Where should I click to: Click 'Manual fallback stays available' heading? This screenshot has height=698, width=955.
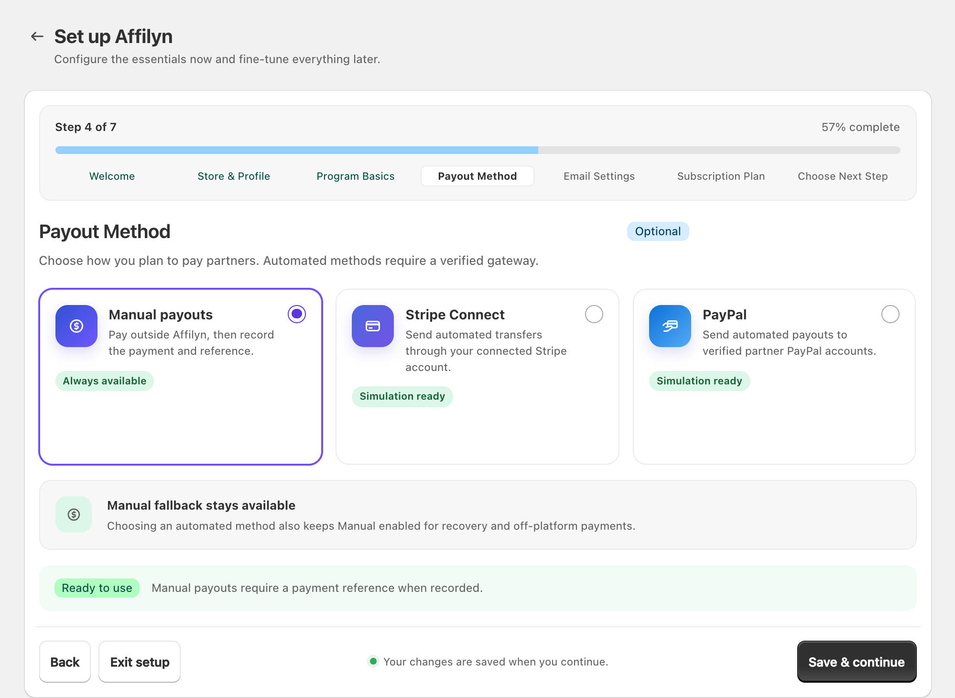201,505
